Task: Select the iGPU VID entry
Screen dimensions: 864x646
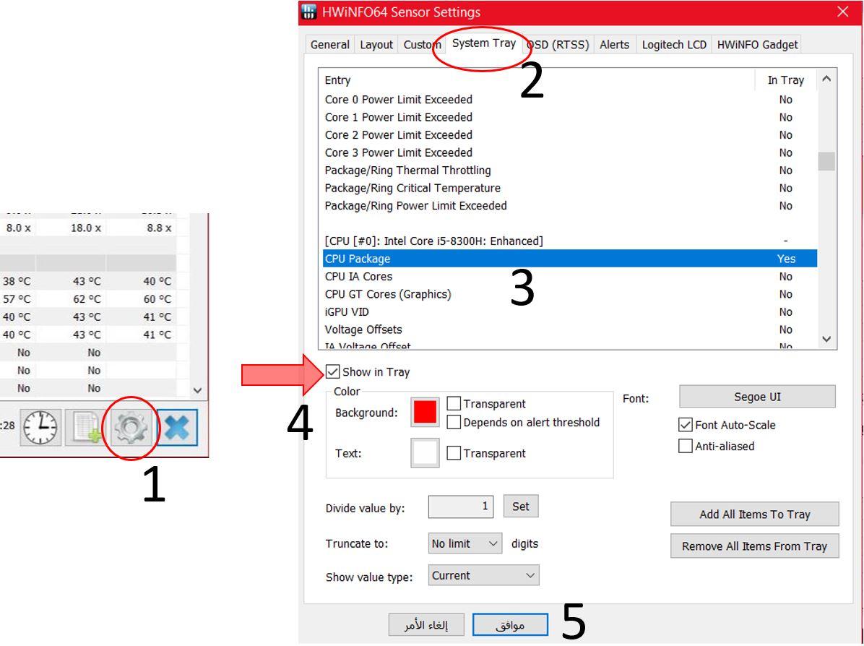Action: [x=570, y=311]
